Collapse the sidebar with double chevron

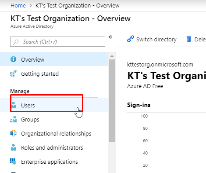click(x=110, y=37)
